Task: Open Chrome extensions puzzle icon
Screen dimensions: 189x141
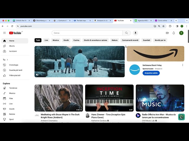Action: coord(170,26)
